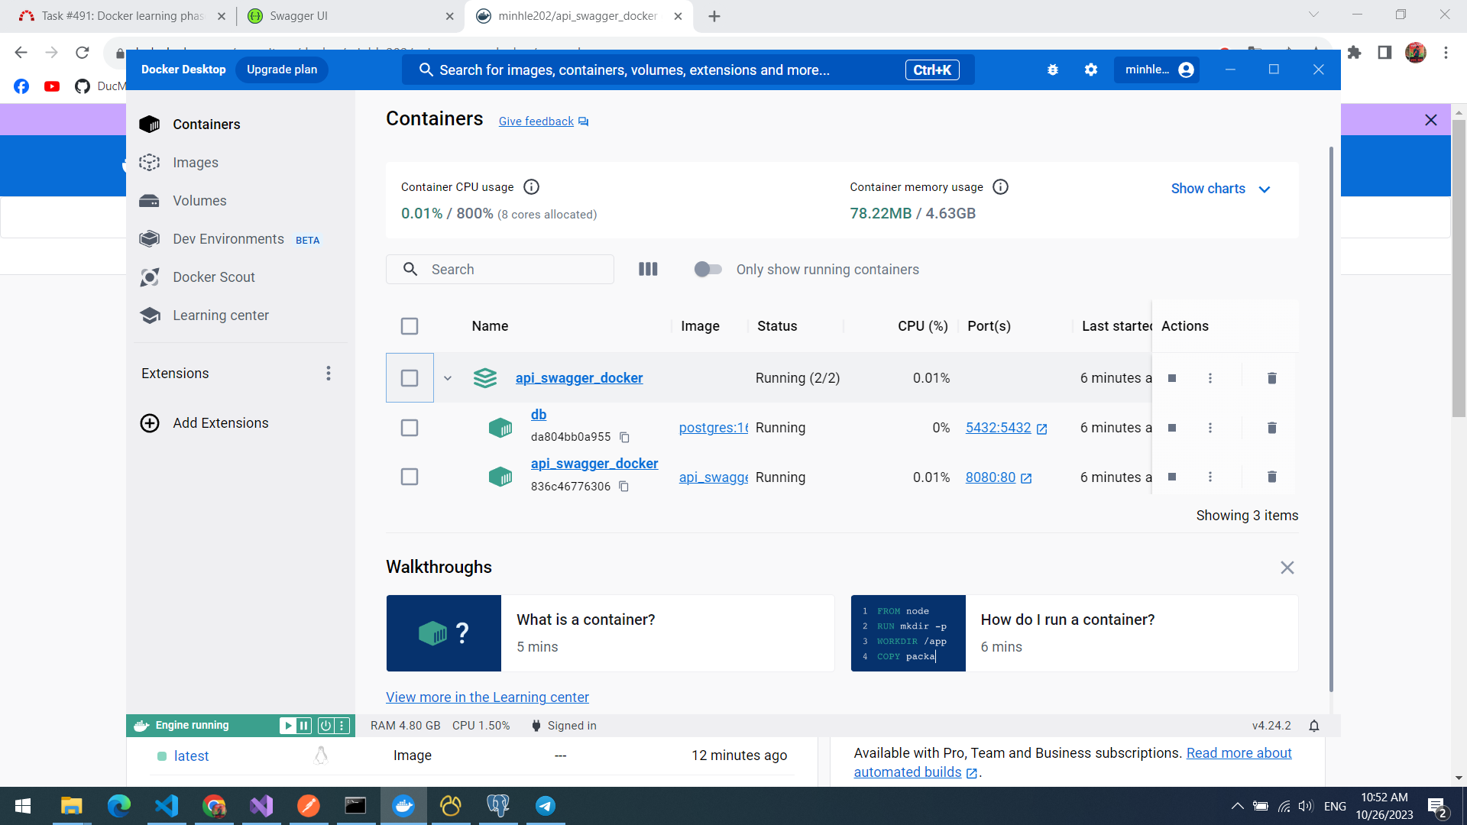
Task: Click the Upgrade plan button
Action: tap(281, 70)
